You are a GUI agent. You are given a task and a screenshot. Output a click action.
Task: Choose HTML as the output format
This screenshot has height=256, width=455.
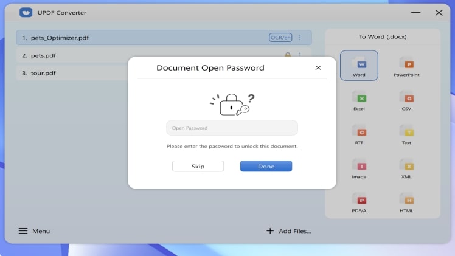tap(406, 201)
